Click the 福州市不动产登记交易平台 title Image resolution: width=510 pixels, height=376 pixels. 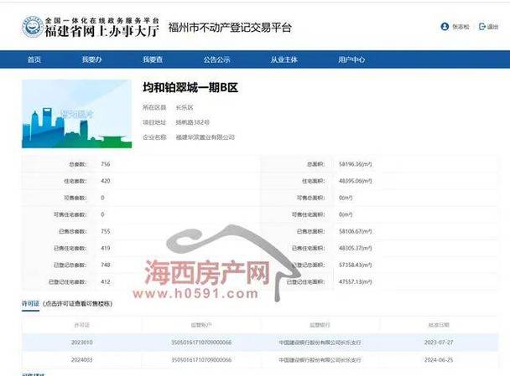230,28
